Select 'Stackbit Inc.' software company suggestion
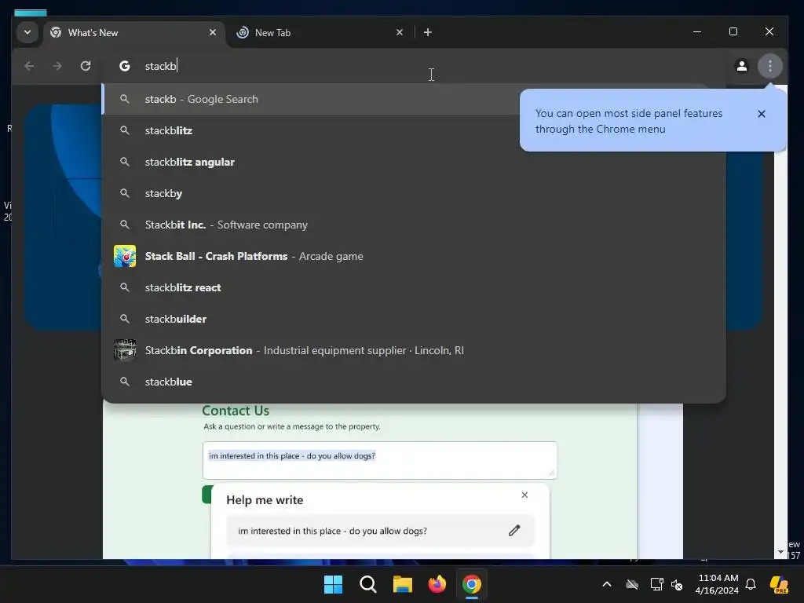 [414, 225]
